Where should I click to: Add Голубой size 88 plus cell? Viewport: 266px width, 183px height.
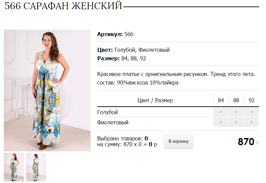[236, 112]
